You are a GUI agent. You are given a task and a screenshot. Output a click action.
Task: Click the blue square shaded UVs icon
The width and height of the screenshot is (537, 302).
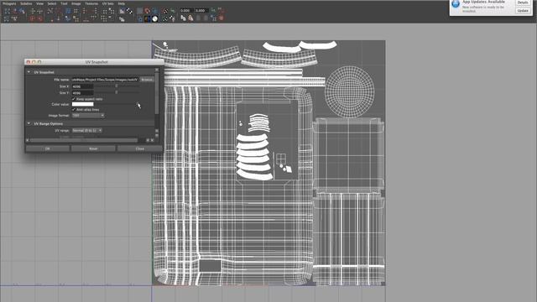point(154,11)
